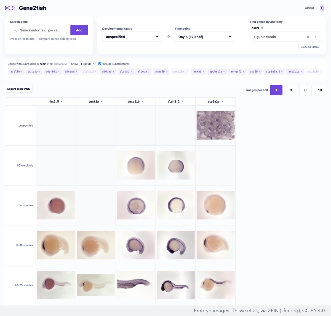The image size is (331, 316).
Task: Select the asb5b gene chip
Action: (x=255, y=72)
